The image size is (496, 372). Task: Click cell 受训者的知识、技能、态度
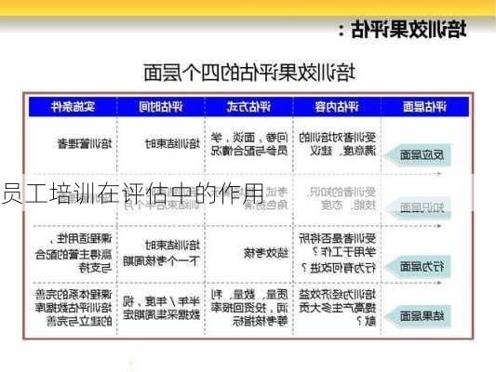342,198
